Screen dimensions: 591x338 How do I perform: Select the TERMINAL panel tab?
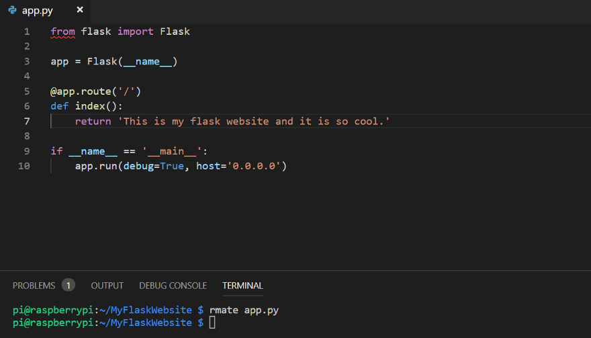tap(242, 286)
